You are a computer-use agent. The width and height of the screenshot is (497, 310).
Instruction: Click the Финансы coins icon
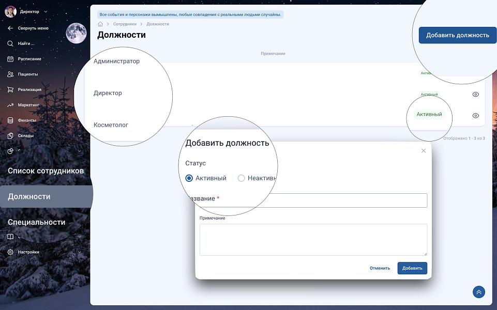(x=10, y=120)
